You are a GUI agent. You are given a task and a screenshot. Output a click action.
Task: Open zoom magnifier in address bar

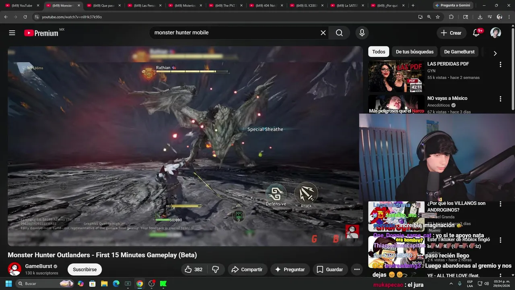(429, 17)
